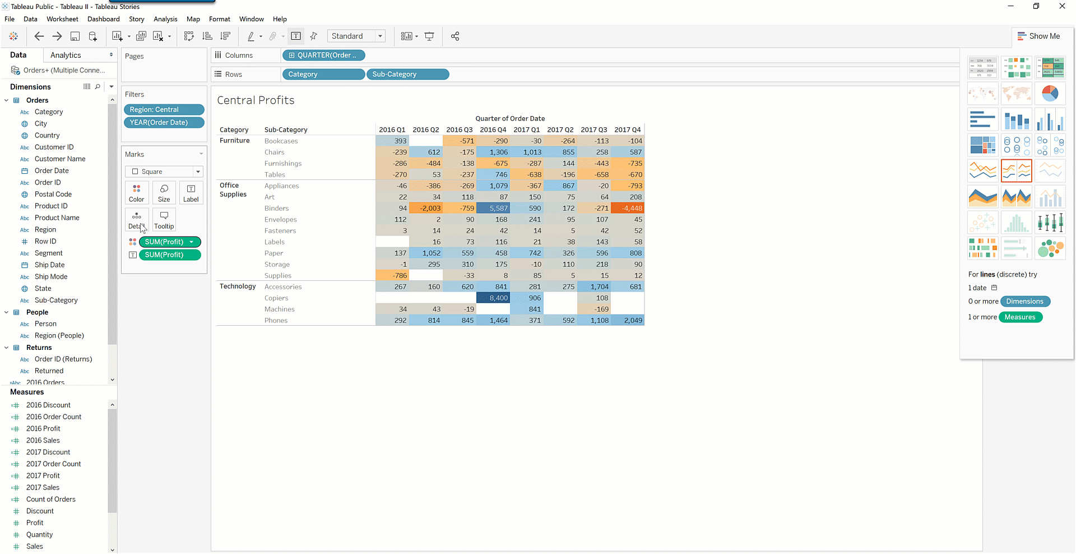This screenshot has width=1076, height=554.
Task: Click the Undo back arrow in toolbar
Action: pyautogui.click(x=39, y=36)
